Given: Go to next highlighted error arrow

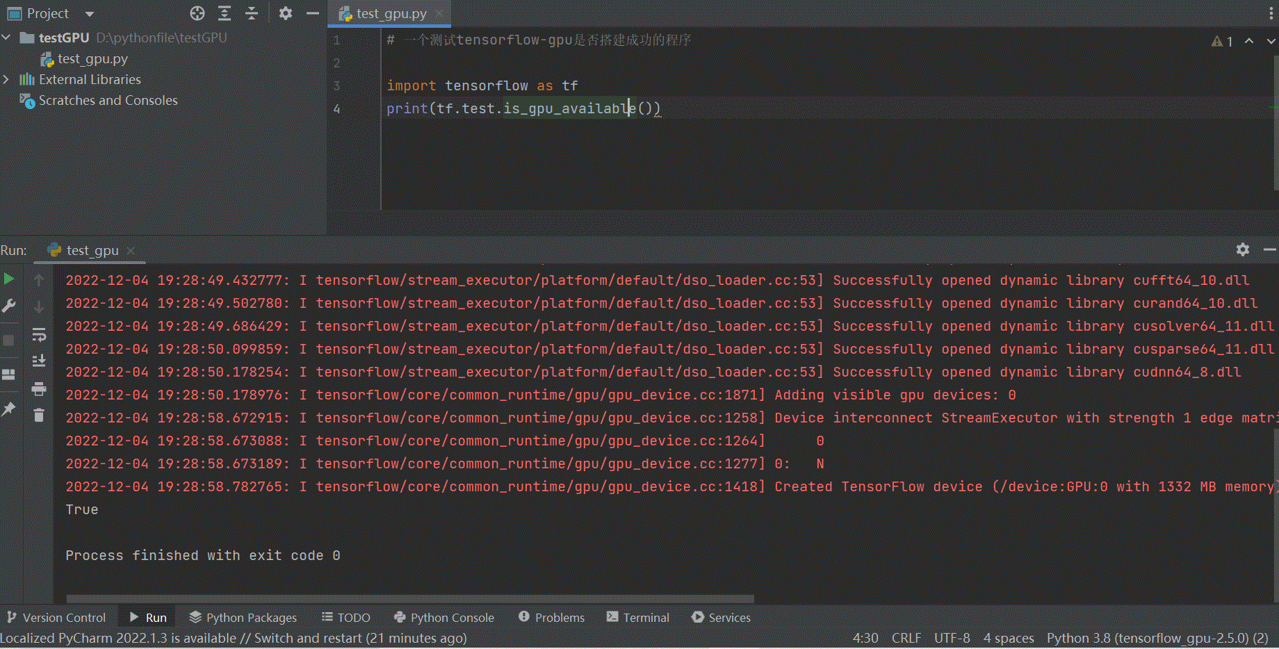Looking at the screenshot, I should coord(1271,42).
